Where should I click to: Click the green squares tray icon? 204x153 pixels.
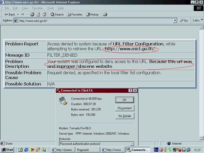pos(170,150)
